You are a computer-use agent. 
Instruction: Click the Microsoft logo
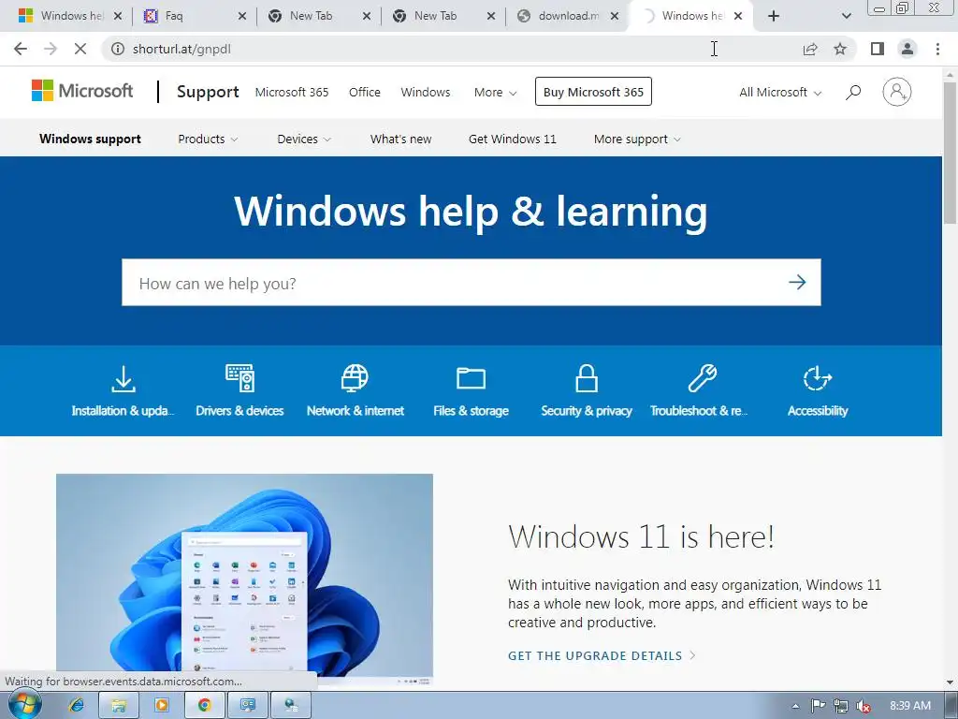click(82, 91)
